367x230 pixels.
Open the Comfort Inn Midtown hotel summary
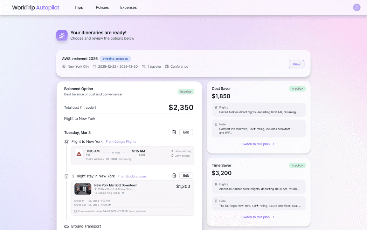point(259,128)
